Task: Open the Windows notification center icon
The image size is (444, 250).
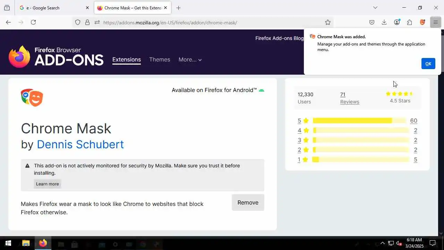Action: click(433, 243)
